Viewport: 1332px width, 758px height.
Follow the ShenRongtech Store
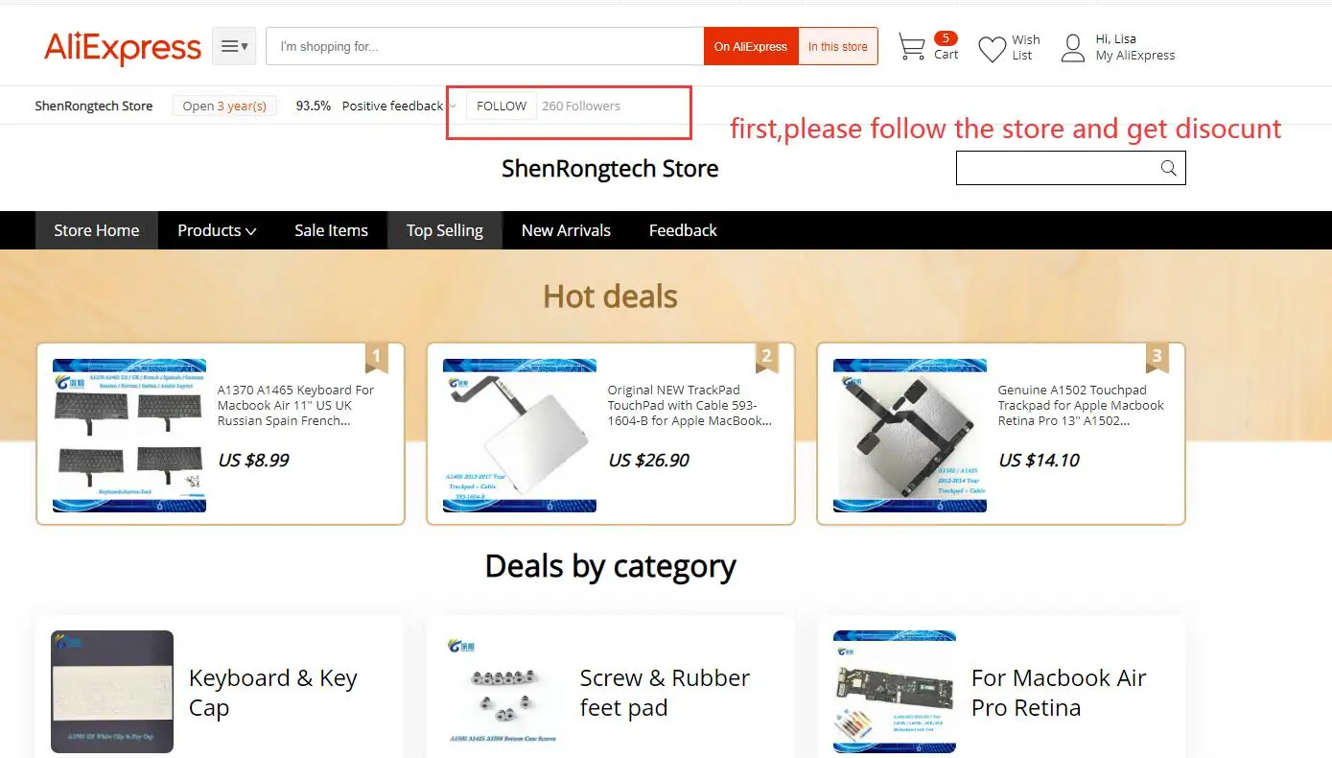click(x=502, y=106)
